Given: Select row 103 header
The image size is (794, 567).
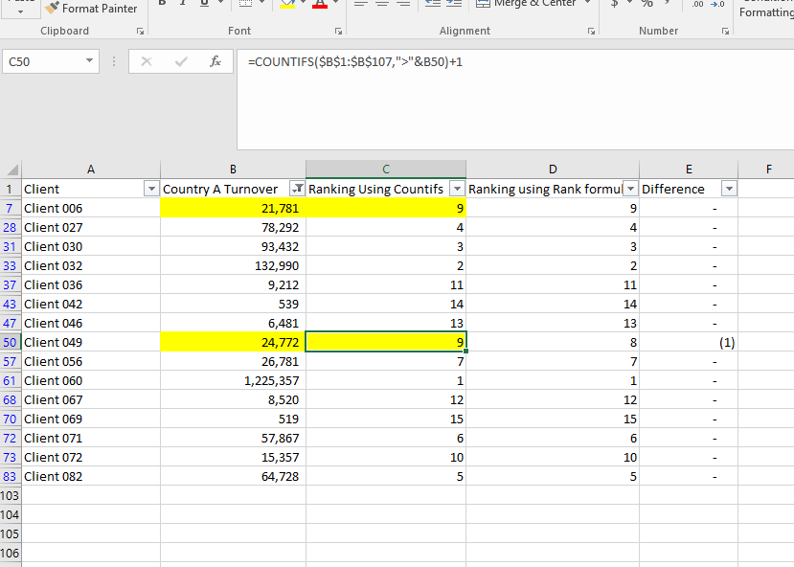Looking at the screenshot, I should click(11, 495).
